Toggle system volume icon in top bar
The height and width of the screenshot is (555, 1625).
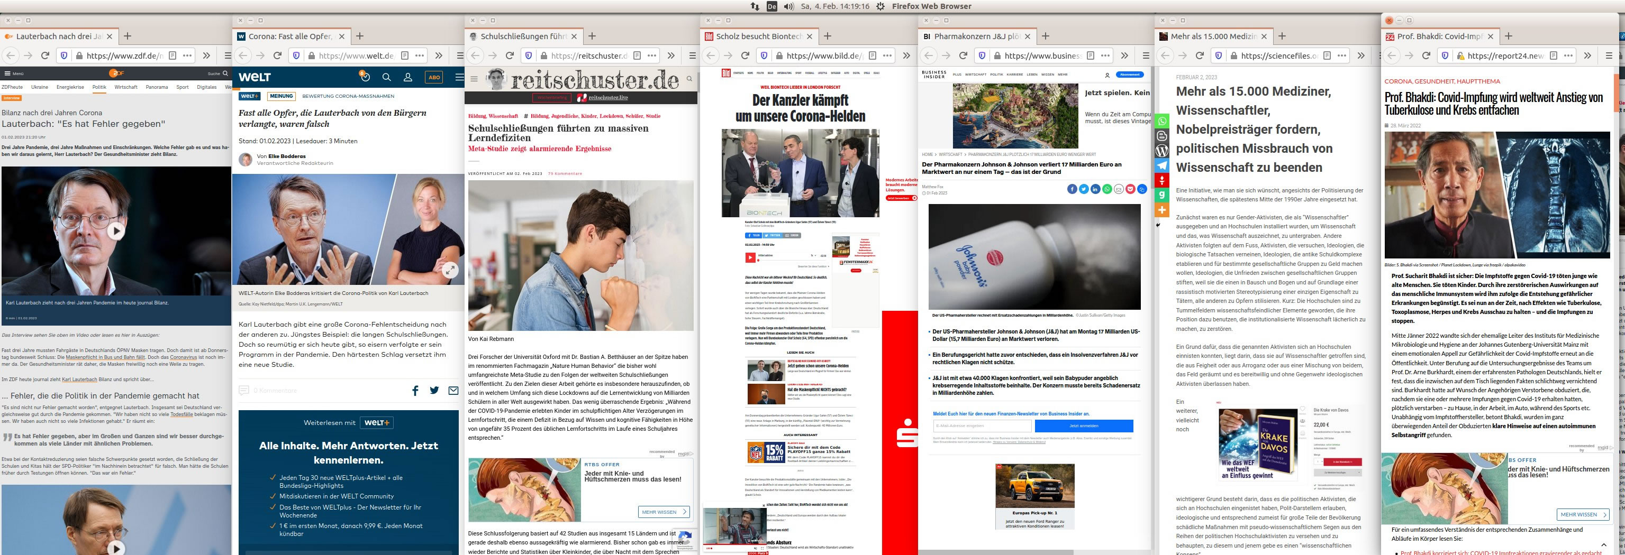(788, 6)
